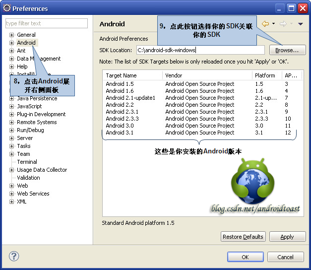Image resolution: width=311 pixels, height=270 pixels.
Task: Select Web in the preferences tree
Action: click(x=22, y=186)
